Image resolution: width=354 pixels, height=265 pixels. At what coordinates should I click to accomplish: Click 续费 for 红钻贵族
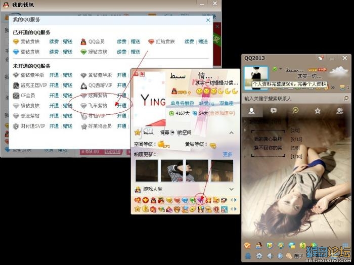(189, 42)
